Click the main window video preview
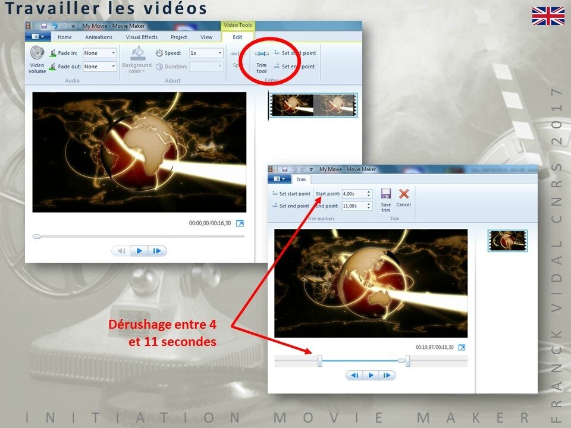This screenshot has width=571, height=428. pos(139,152)
